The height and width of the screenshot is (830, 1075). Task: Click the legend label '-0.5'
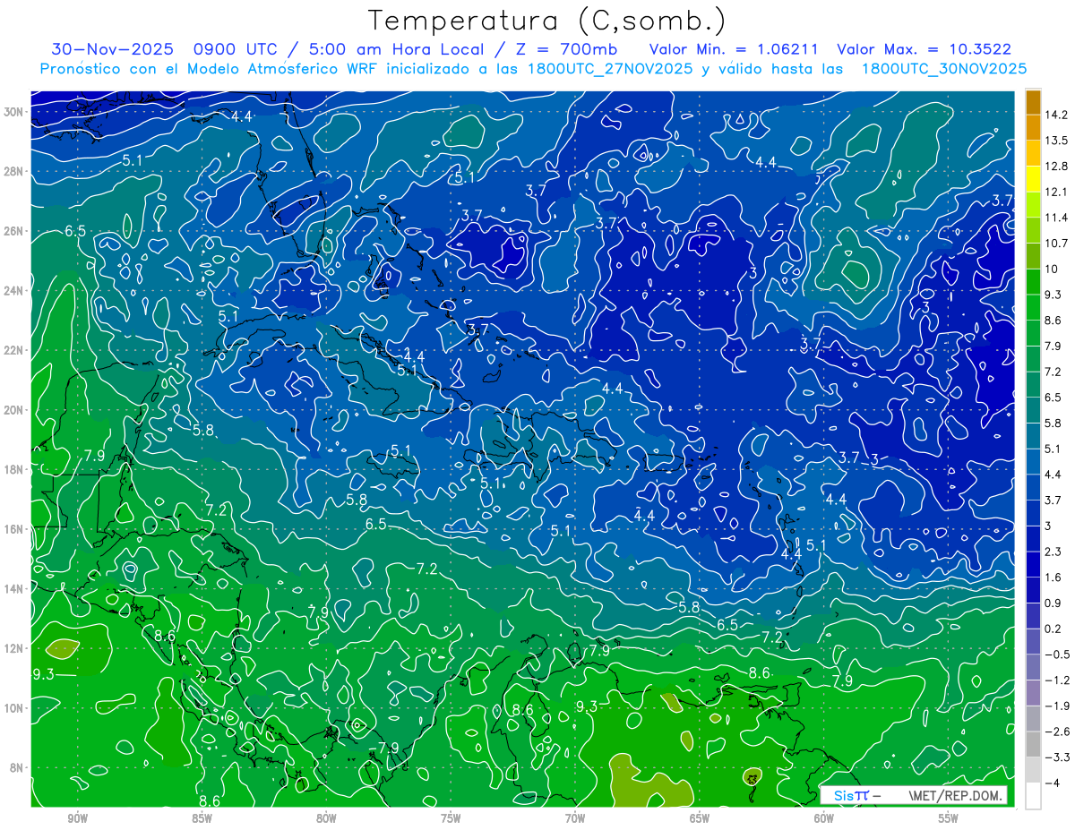(x=1057, y=655)
